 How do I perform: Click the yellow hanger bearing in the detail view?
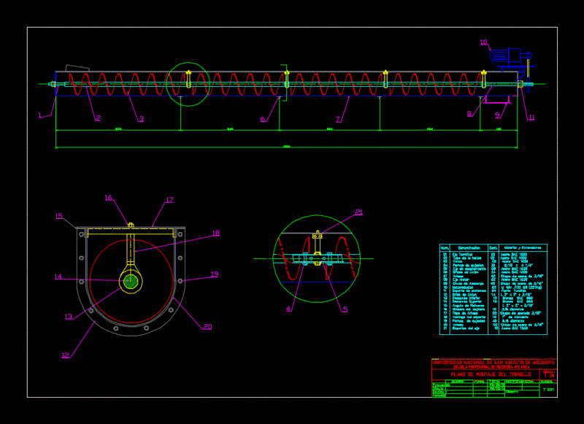pos(317,247)
